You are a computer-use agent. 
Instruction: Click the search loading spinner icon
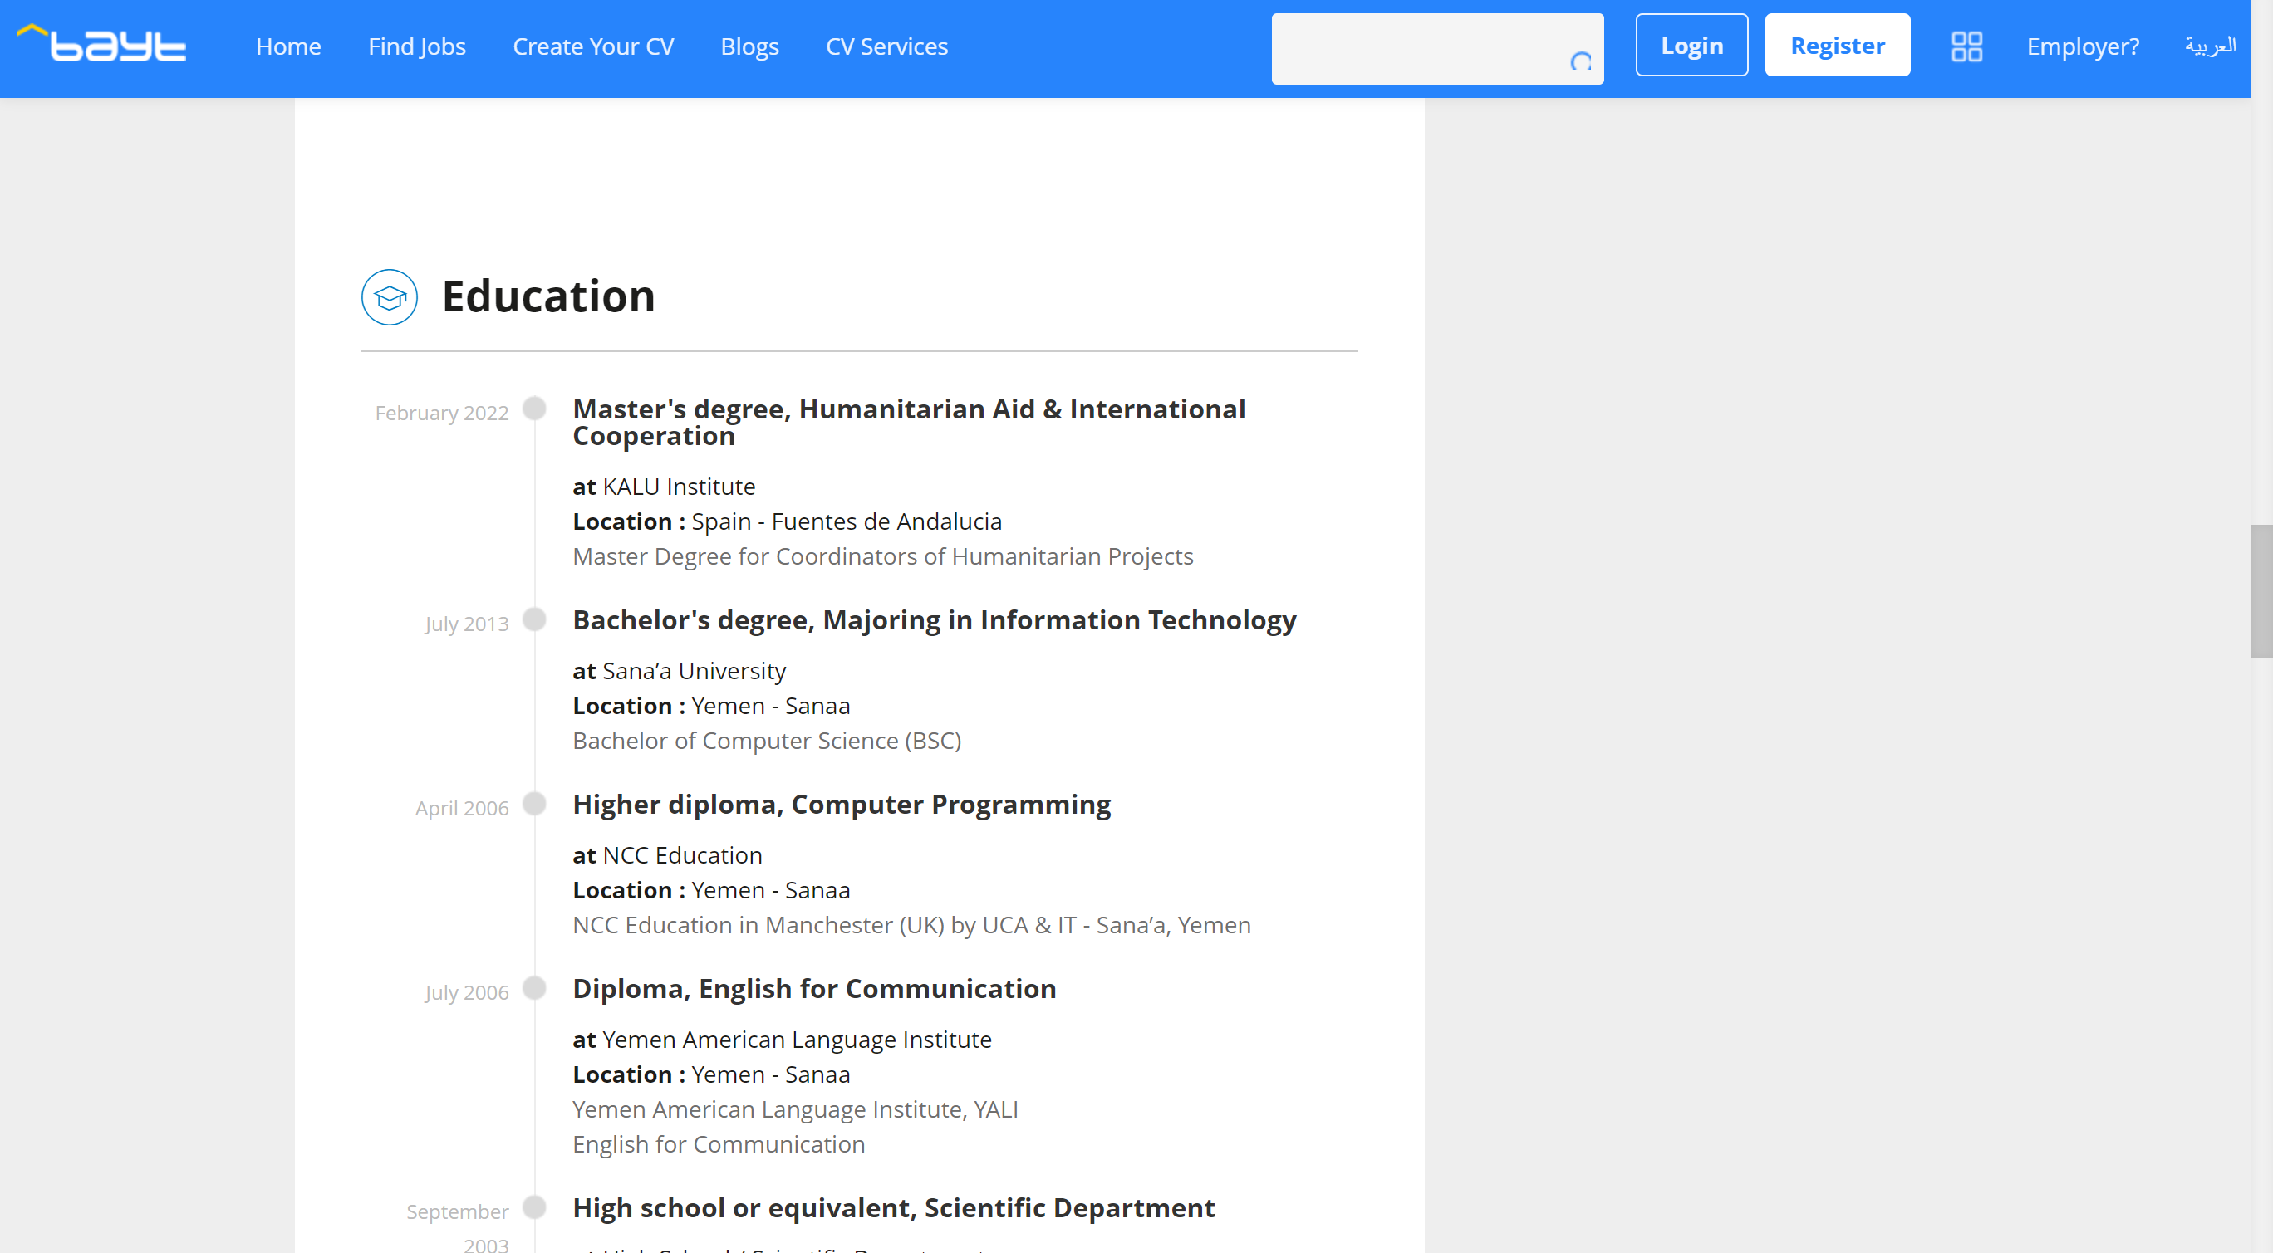tap(1580, 61)
